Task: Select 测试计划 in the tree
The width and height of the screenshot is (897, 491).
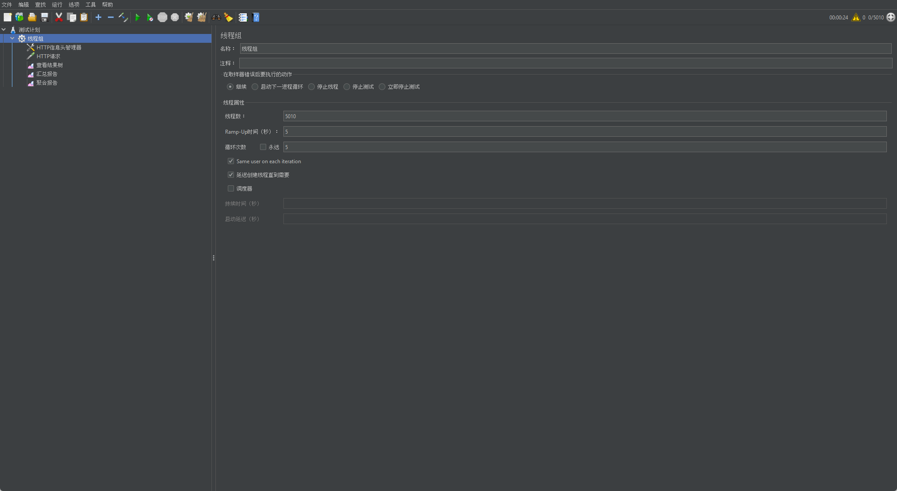Action: (29, 30)
